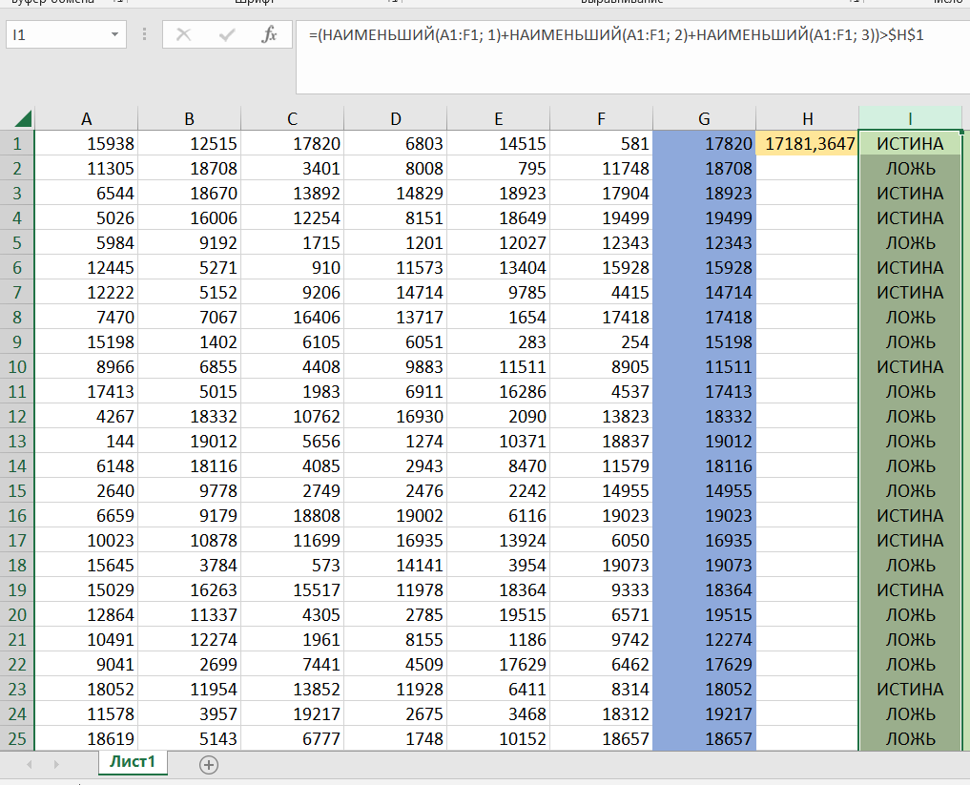The width and height of the screenshot is (970, 785).
Task: Confirm entry with the checkmark Enter icon
Action: coord(227,35)
